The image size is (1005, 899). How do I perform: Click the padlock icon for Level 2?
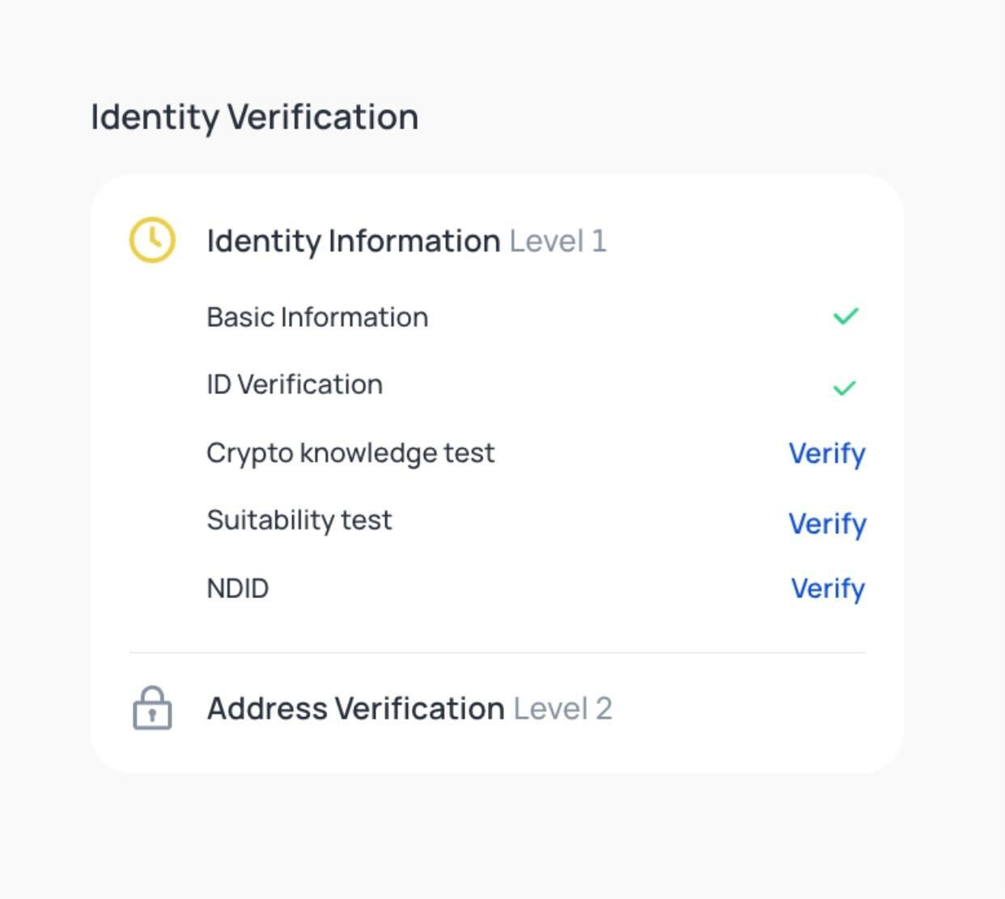click(152, 708)
